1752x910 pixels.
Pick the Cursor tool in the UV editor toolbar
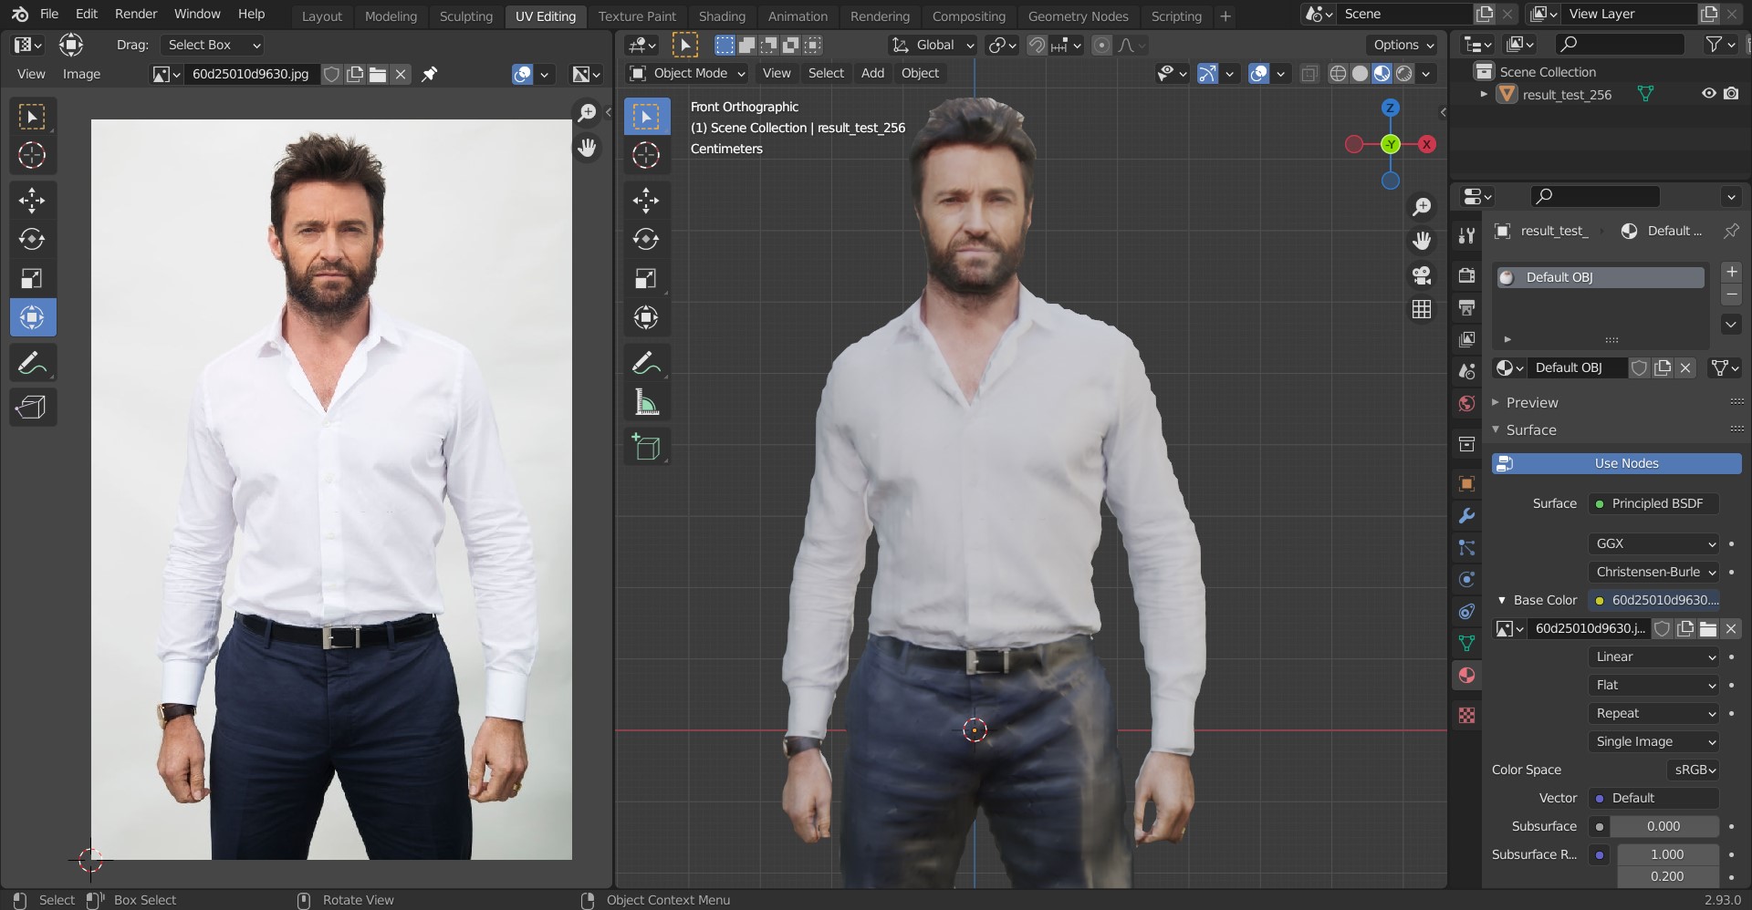pyautogui.click(x=33, y=155)
